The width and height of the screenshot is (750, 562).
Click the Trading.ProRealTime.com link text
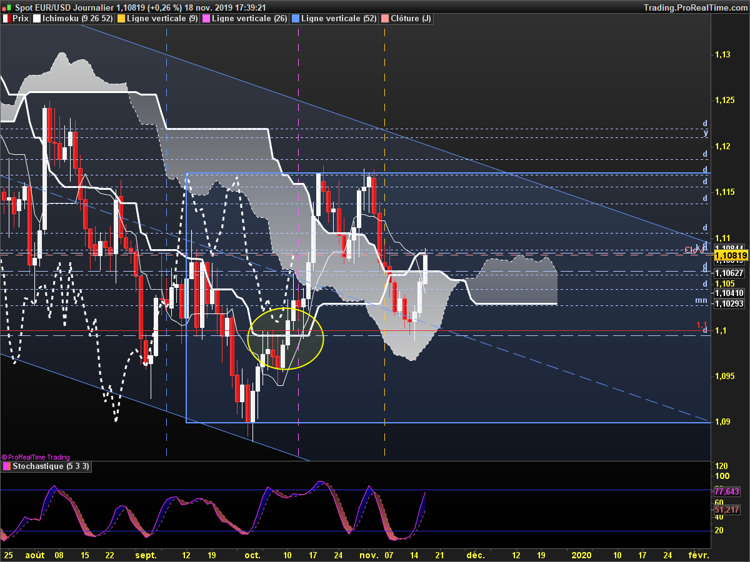click(695, 7)
